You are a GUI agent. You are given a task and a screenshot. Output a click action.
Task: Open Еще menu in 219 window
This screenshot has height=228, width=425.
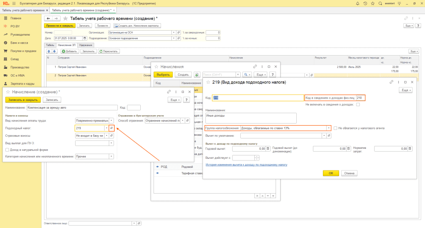click(x=405, y=90)
